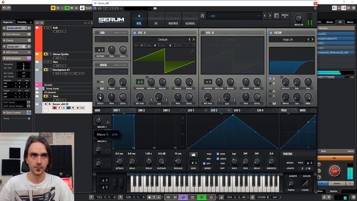Enable the NOISE oscillator switch

[x=97, y=65]
